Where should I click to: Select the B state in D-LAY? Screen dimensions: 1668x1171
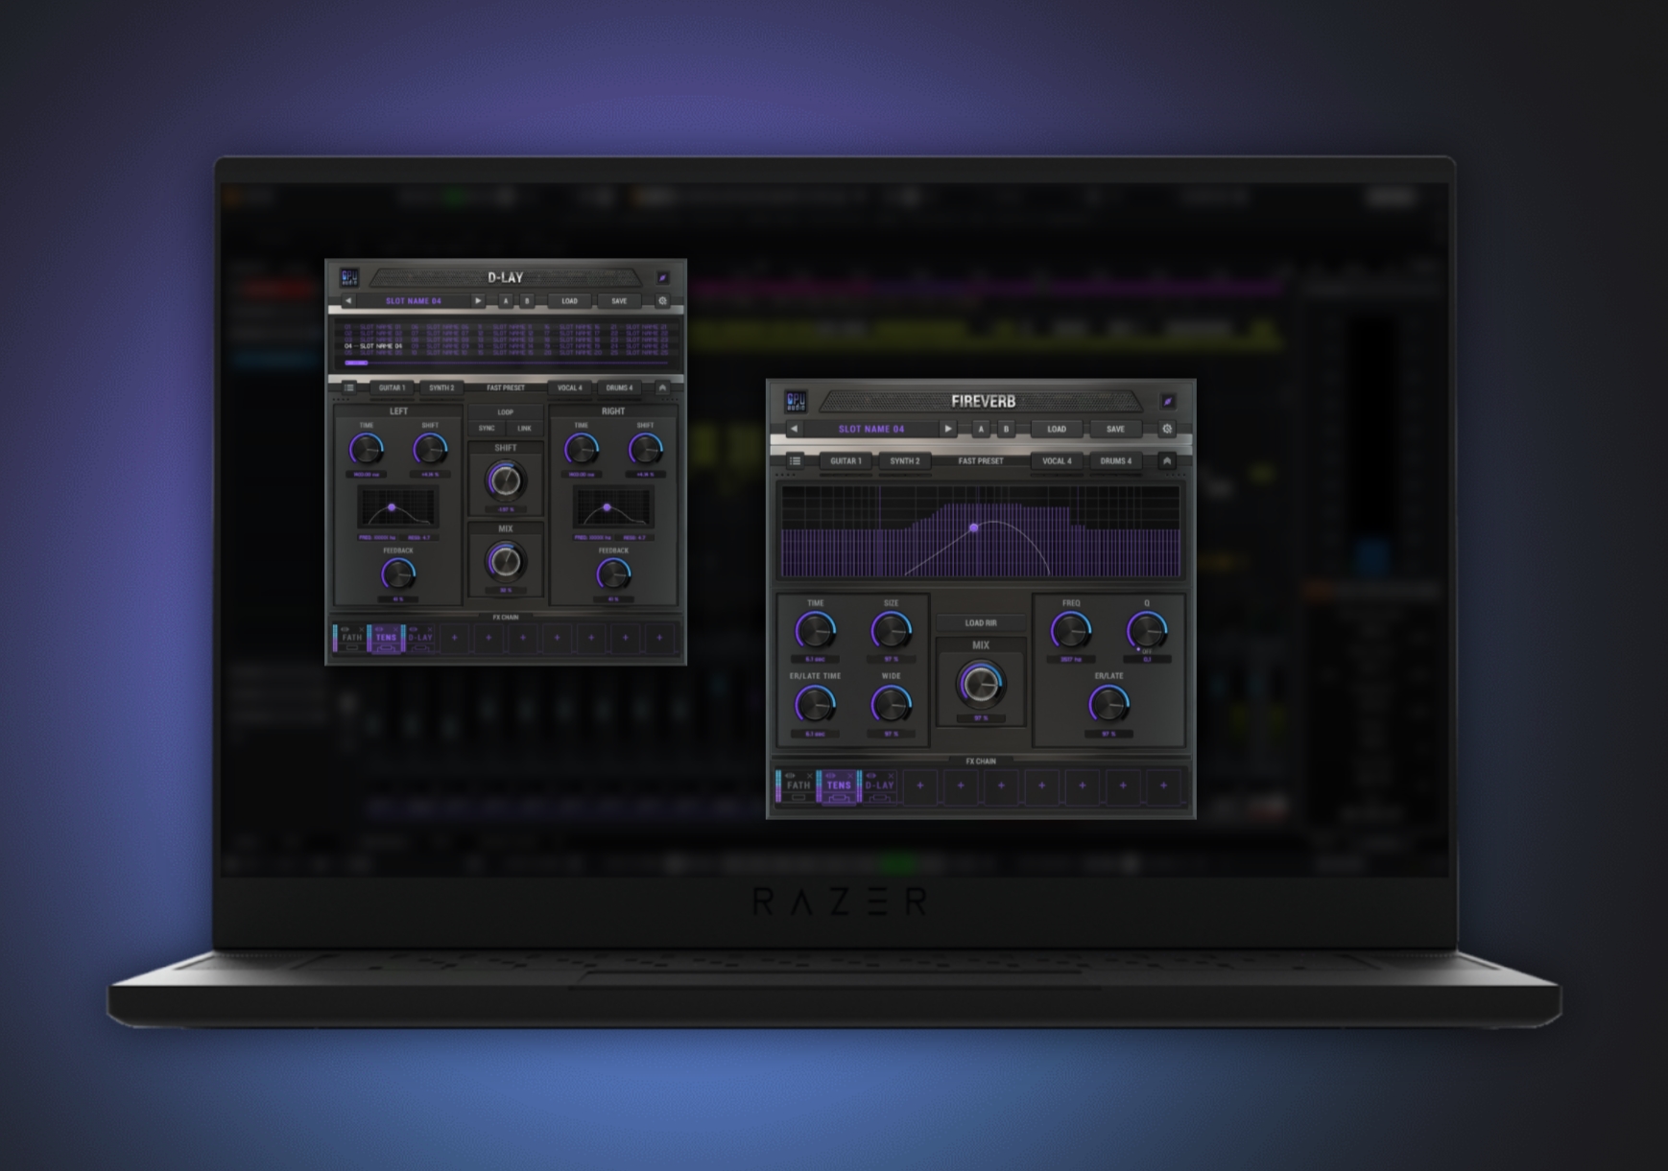pos(527,301)
